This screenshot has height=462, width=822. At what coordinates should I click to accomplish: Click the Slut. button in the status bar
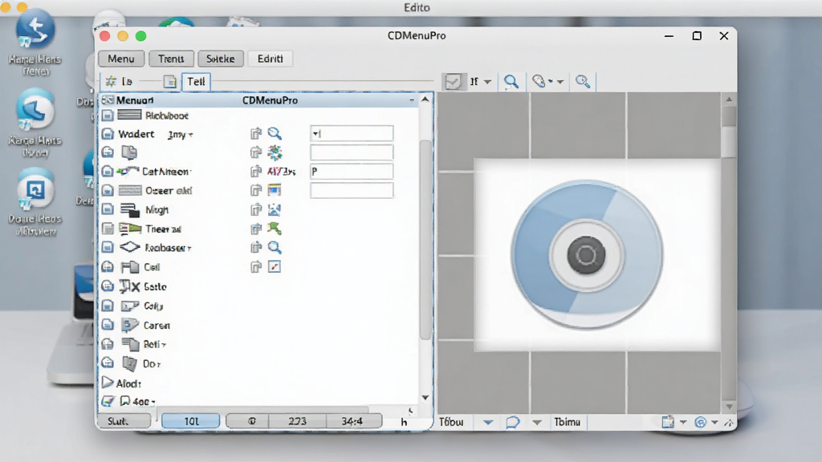tap(124, 421)
